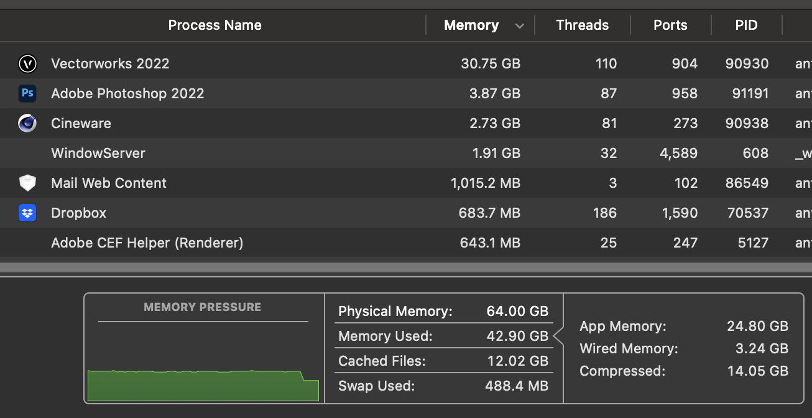Sort processes by Ports column

pos(670,26)
